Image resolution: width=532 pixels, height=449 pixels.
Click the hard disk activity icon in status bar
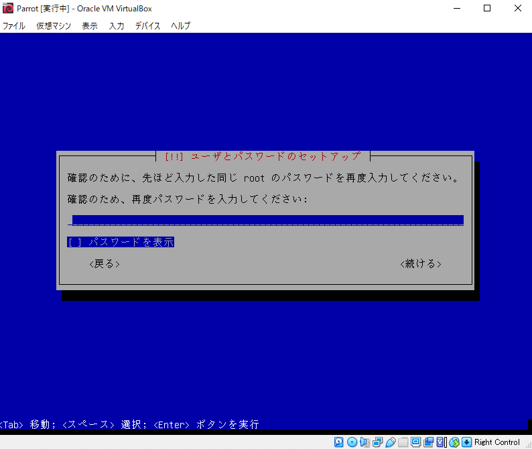[338, 442]
